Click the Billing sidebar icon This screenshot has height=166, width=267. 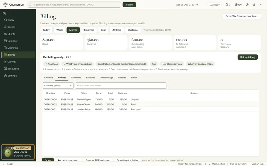tap(5, 55)
